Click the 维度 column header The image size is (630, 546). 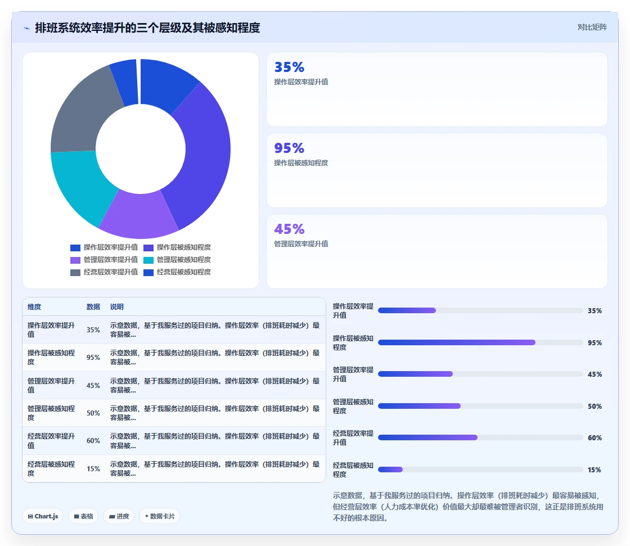(34, 307)
